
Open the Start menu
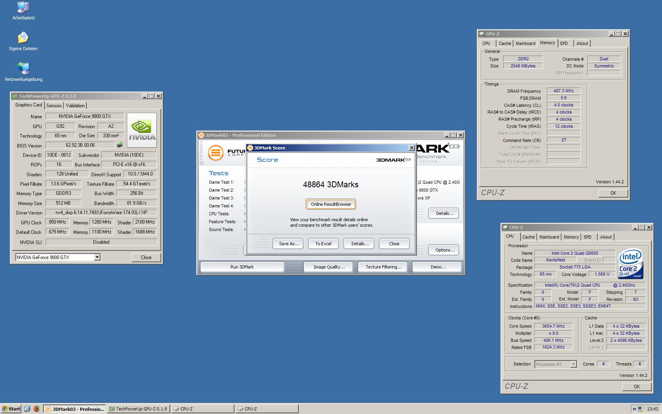(11, 409)
